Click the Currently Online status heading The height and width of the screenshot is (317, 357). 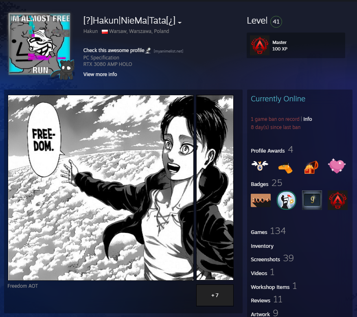click(x=278, y=99)
